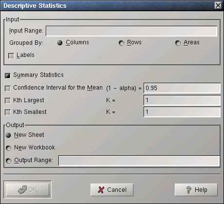224x204 pixels.
Task: Click the question mark Help icon
Action: [x=188, y=190]
